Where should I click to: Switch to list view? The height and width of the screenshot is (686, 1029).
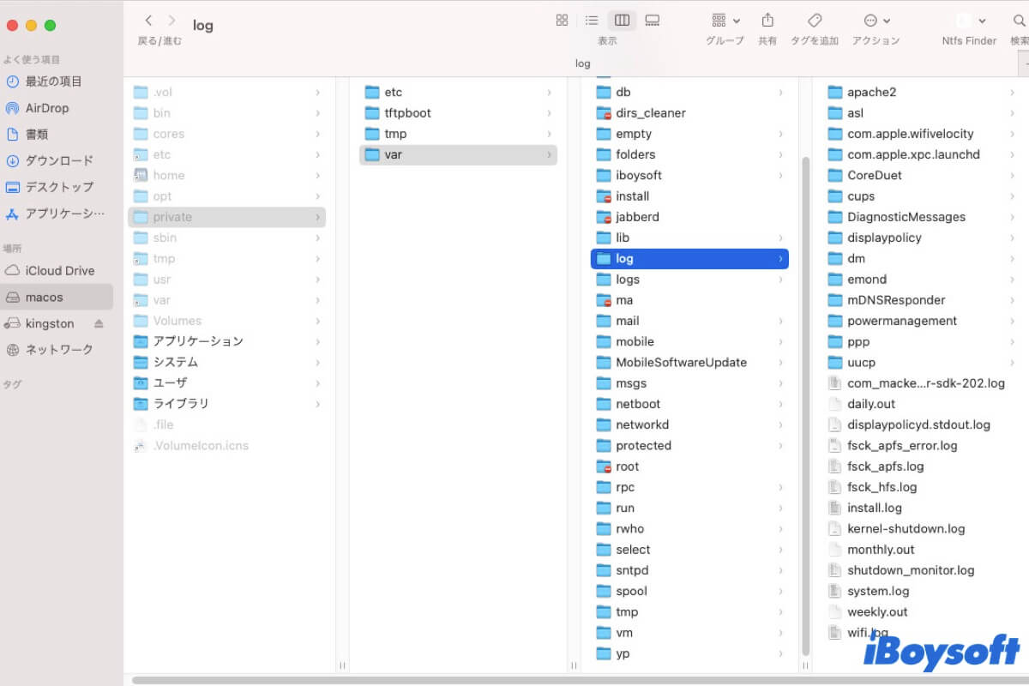point(592,21)
